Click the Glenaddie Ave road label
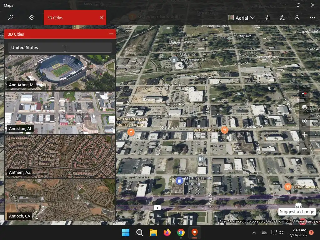Screen dimensions: 320x240 click(x=267, y=57)
